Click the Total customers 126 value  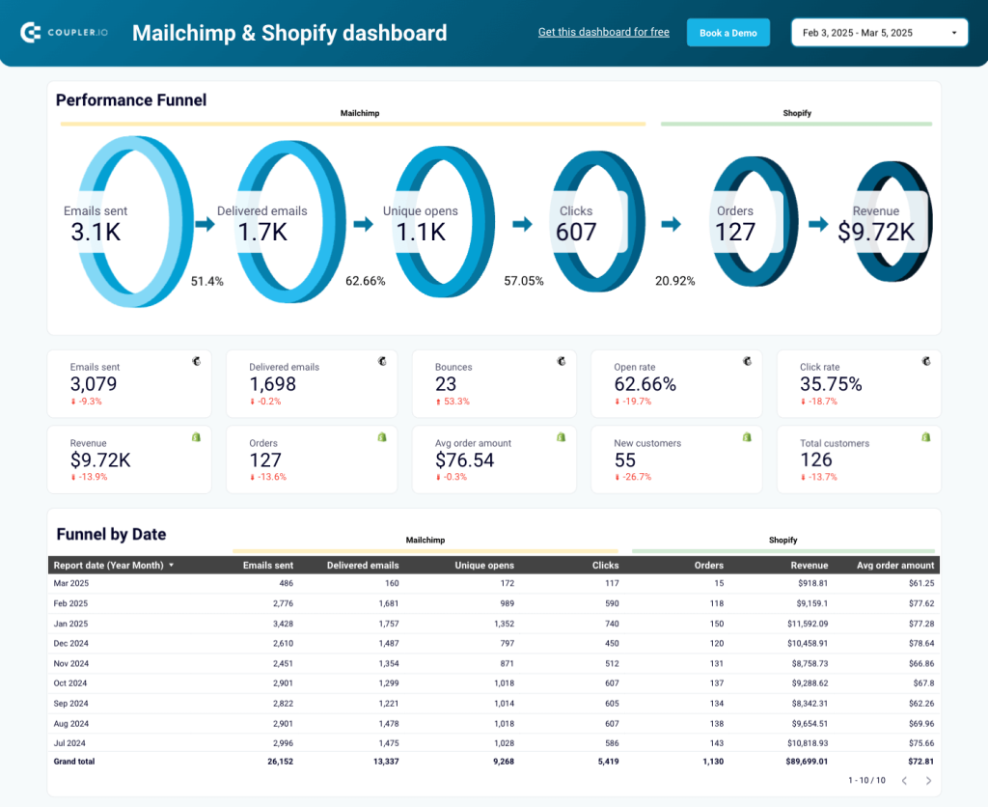(x=816, y=460)
